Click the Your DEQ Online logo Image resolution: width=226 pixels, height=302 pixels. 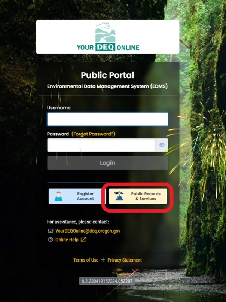[x=108, y=37]
